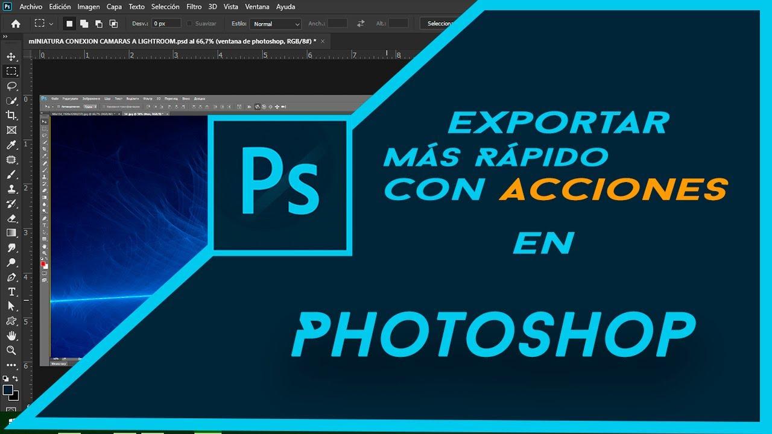The height and width of the screenshot is (434, 772).
Task: Select the Eyedropper tool
Action: click(x=11, y=145)
